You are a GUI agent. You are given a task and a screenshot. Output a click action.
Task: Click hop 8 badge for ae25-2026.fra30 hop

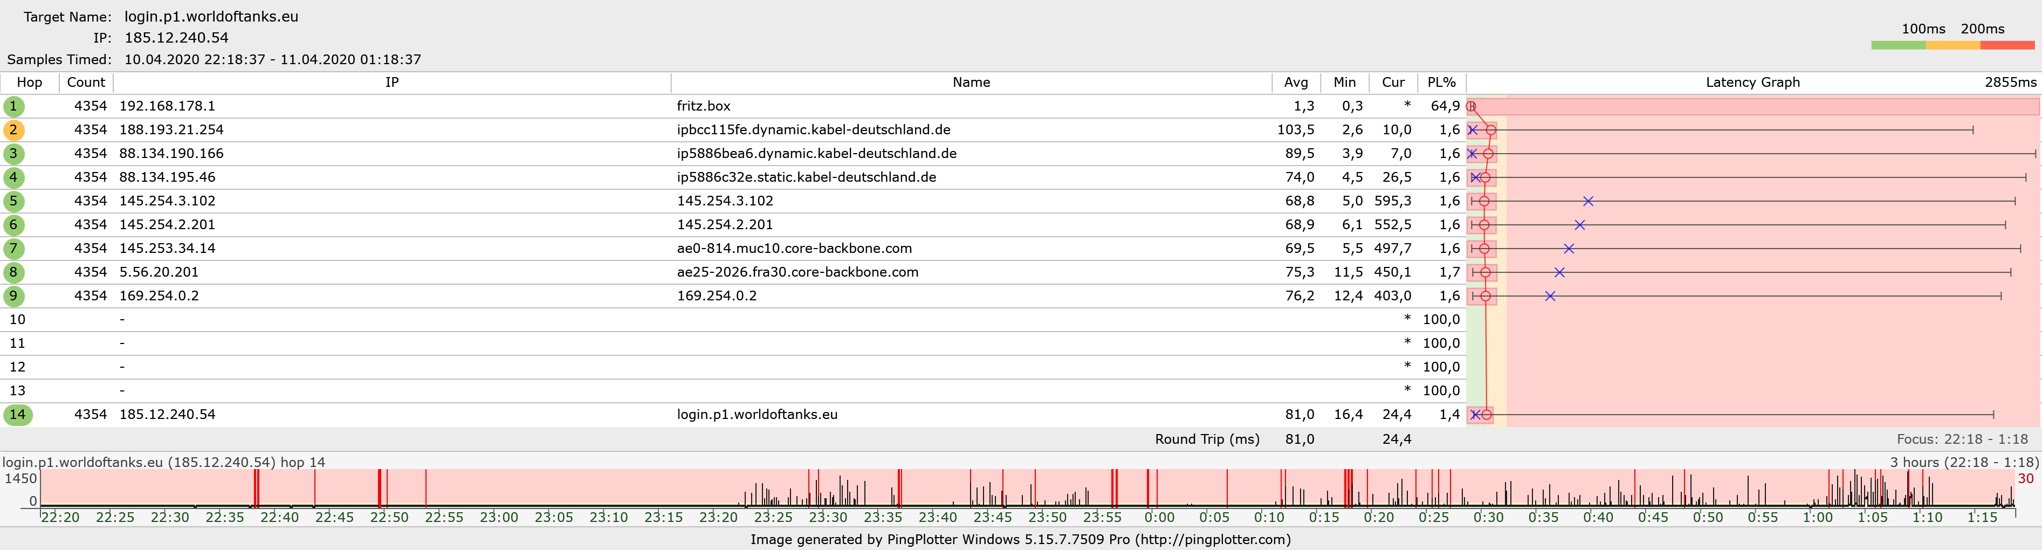click(x=13, y=272)
